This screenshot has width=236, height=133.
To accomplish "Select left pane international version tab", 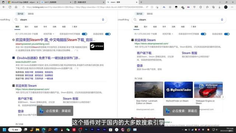I will tap(31, 14).
